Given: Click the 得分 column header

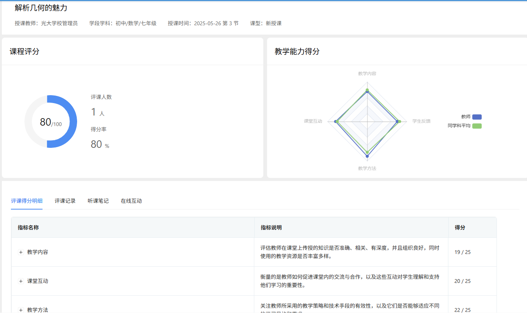Looking at the screenshot, I should [x=460, y=228].
